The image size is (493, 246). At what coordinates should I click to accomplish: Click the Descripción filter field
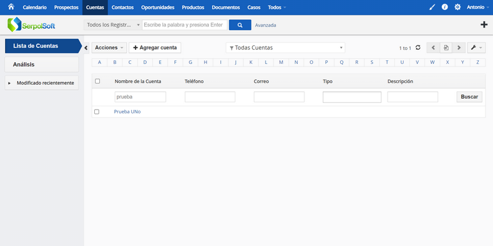412,97
